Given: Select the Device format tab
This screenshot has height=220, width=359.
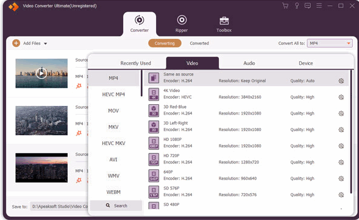Looking at the screenshot, I should 305,63.
